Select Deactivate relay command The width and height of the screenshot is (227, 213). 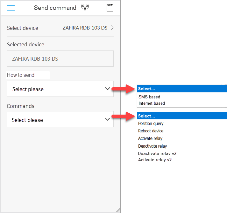(153, 146)
